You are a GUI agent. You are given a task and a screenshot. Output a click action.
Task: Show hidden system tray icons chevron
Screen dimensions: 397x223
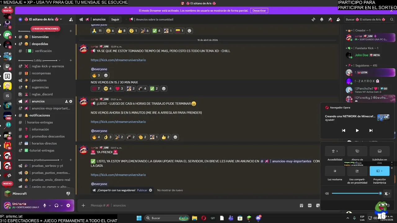pyautogui.click(x=348, y=218)
